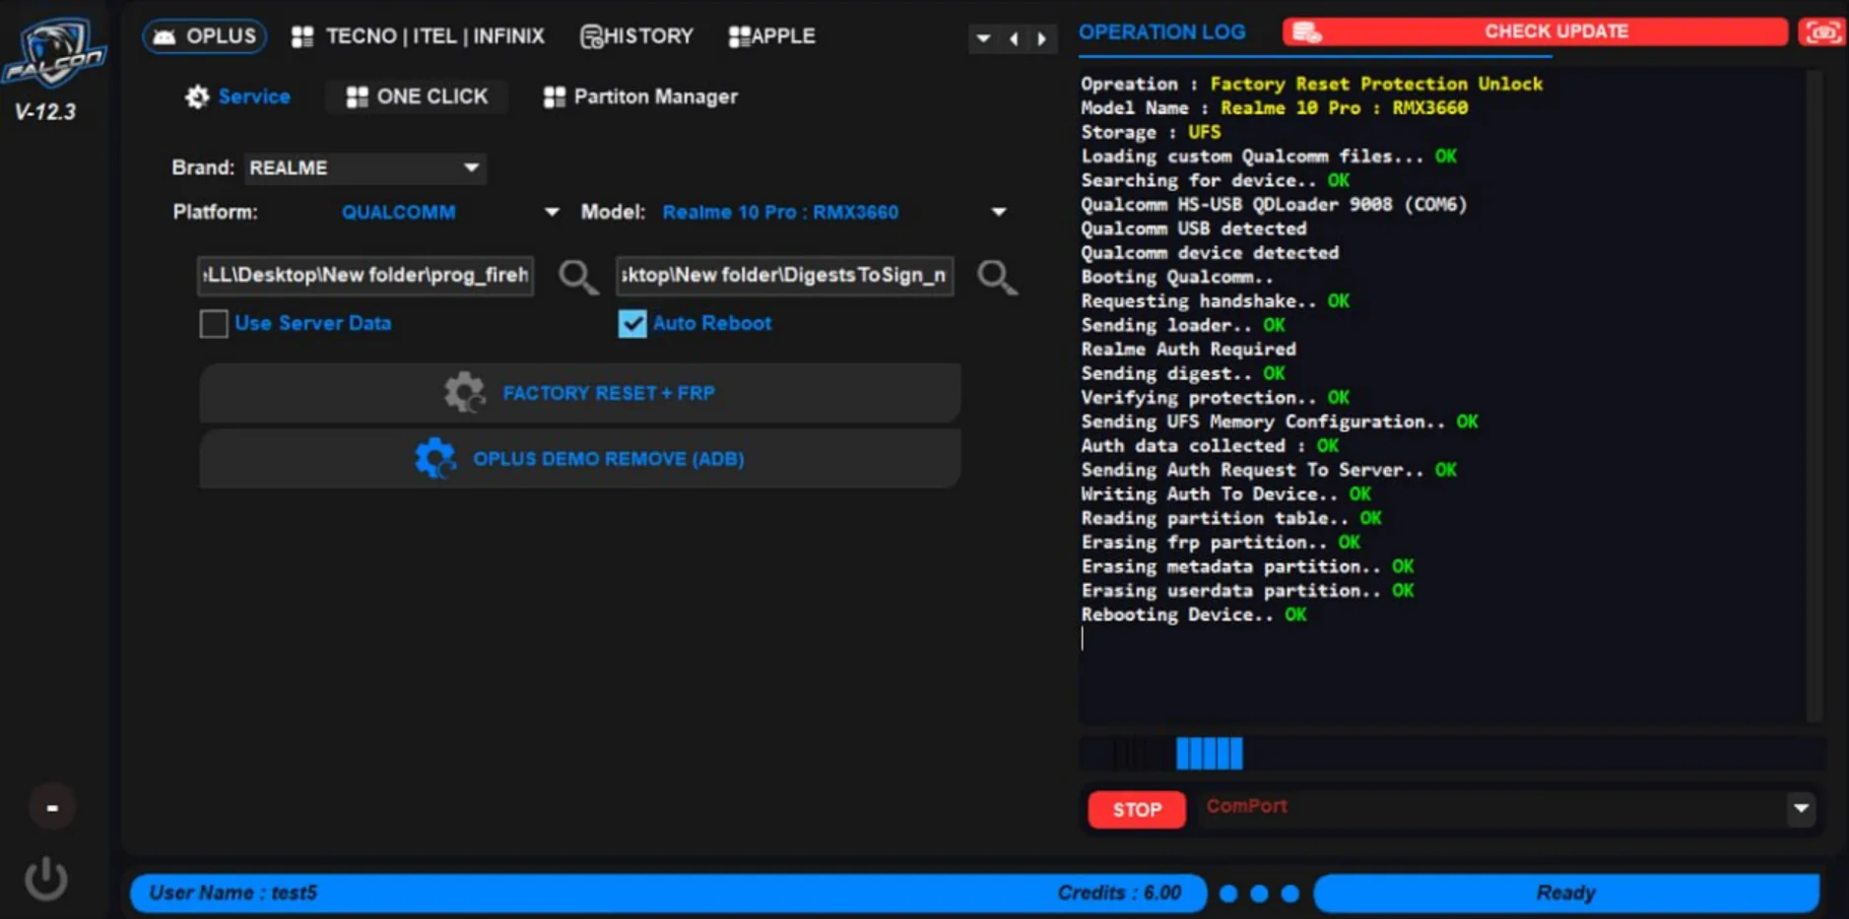
Task: Click the minus button in the sidebar
Action: click(x=52, y=808)
